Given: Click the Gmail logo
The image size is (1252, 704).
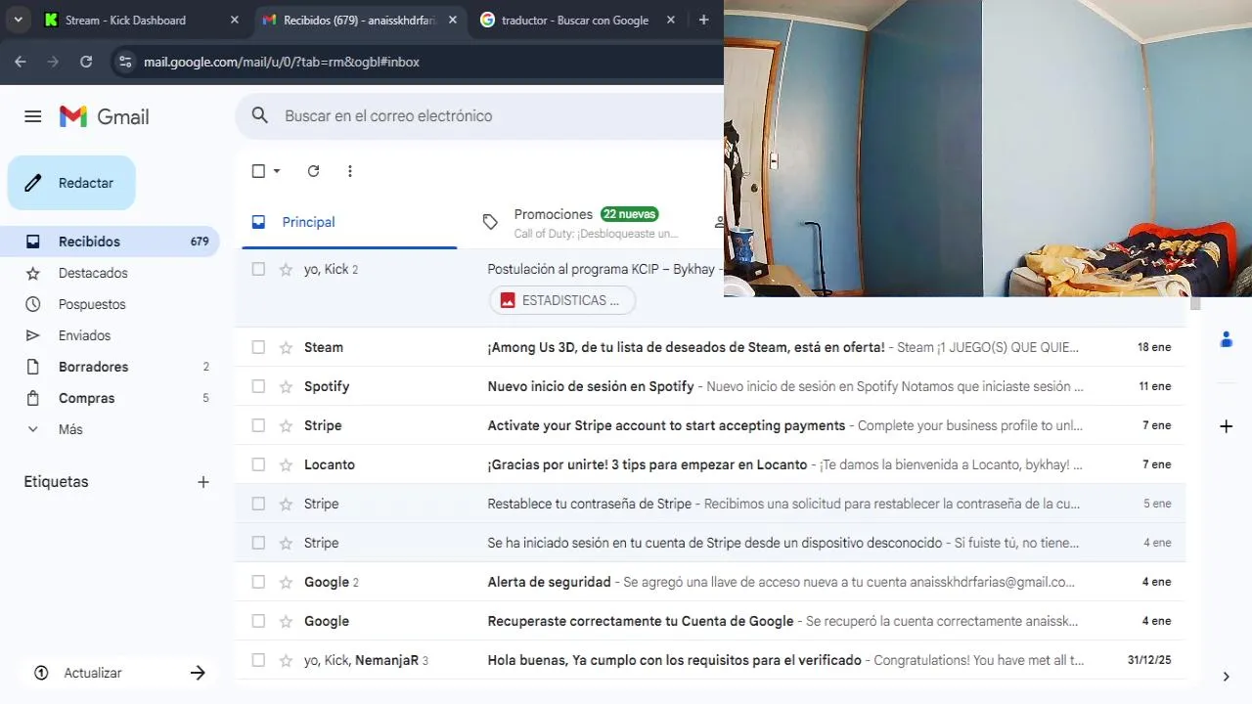Looking at the screenshot, I should (105, 116).
